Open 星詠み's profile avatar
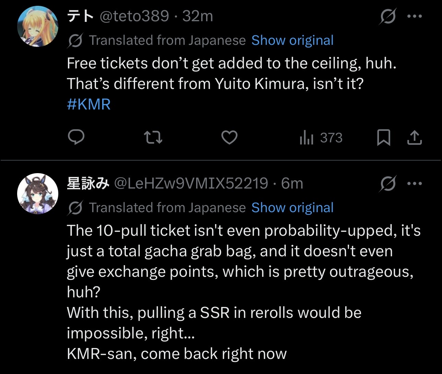The height and width of the screenshot is (374, 442). tap(38, 194)
